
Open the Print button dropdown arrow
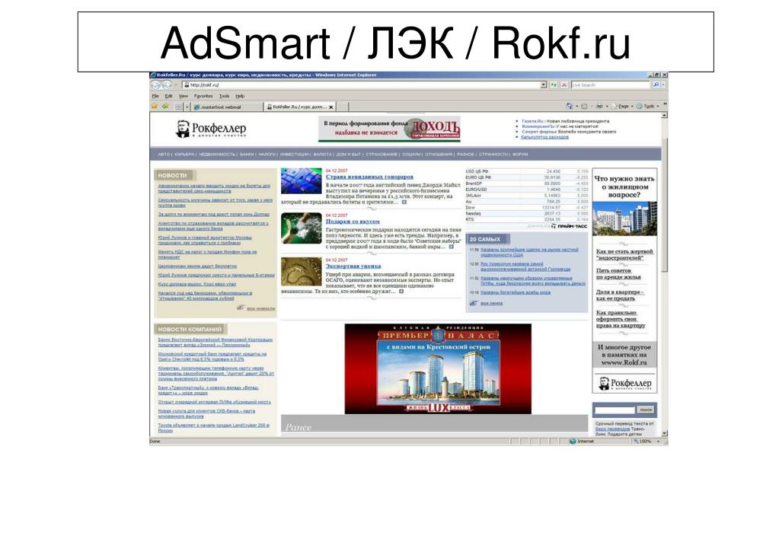607,107
